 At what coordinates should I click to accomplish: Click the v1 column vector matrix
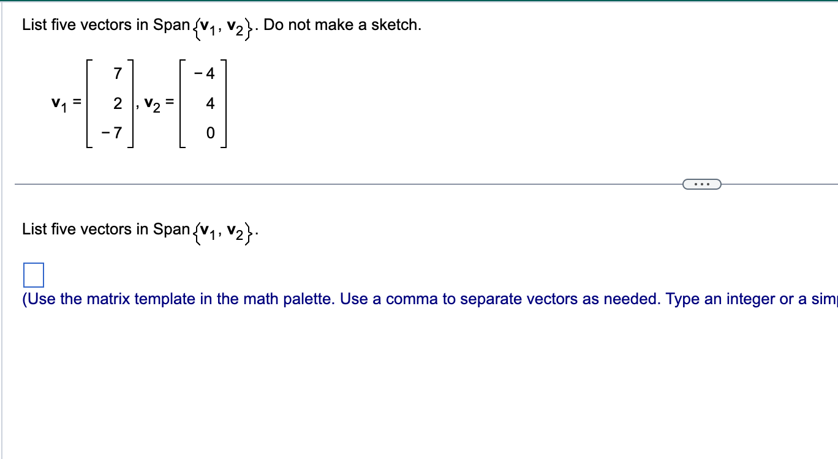[x=115, y=103]
